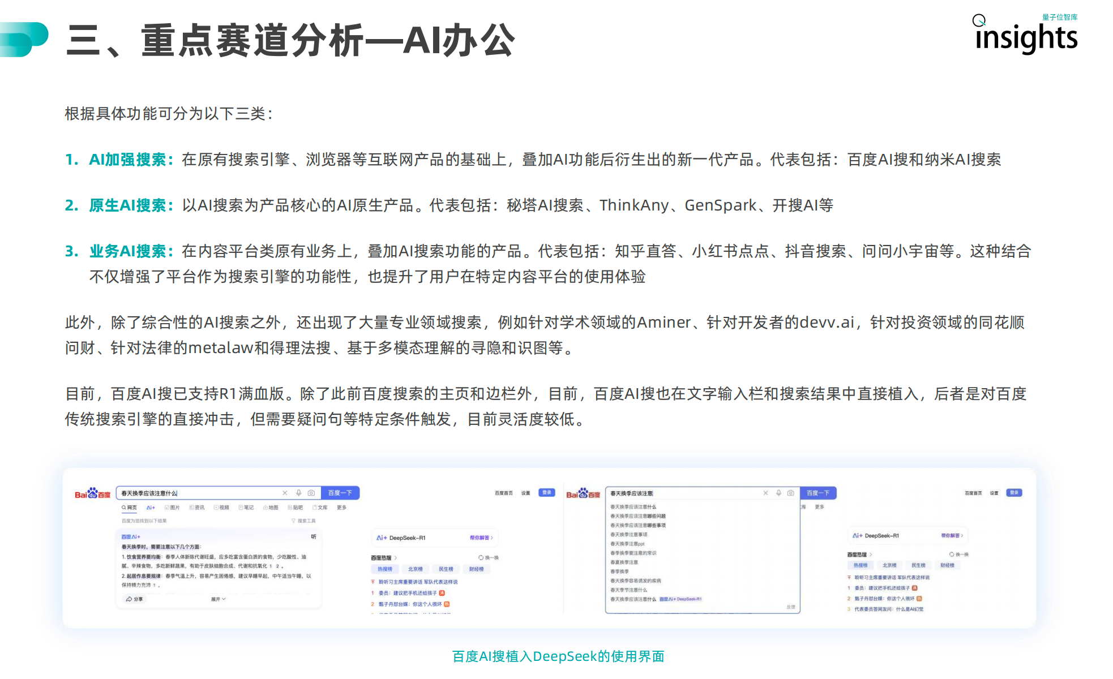This screenshot has height=679, width=1113.
Task: Click camera image-search icon in suggestions-dropdown search box
Action: [790, 493]
